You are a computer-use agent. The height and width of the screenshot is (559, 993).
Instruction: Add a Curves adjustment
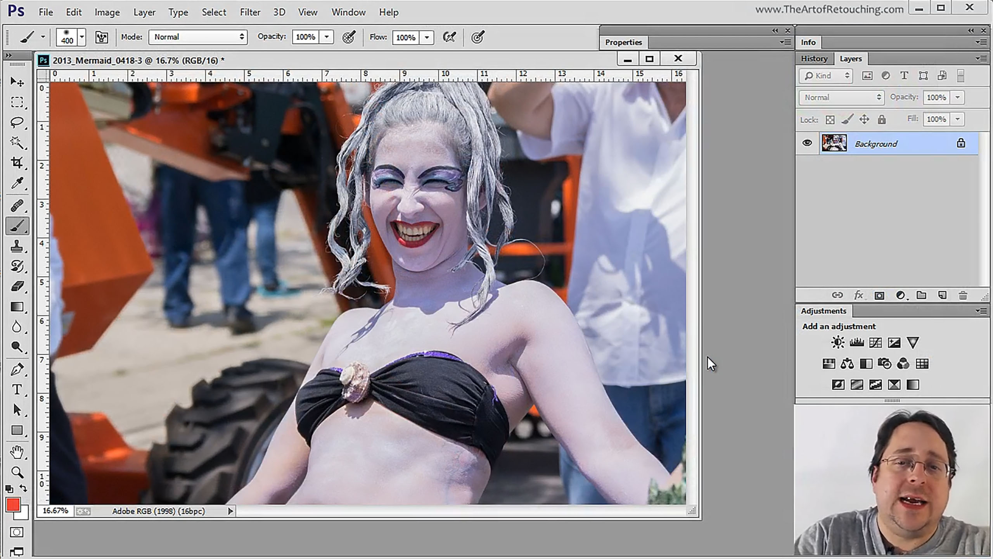point(875,342)
